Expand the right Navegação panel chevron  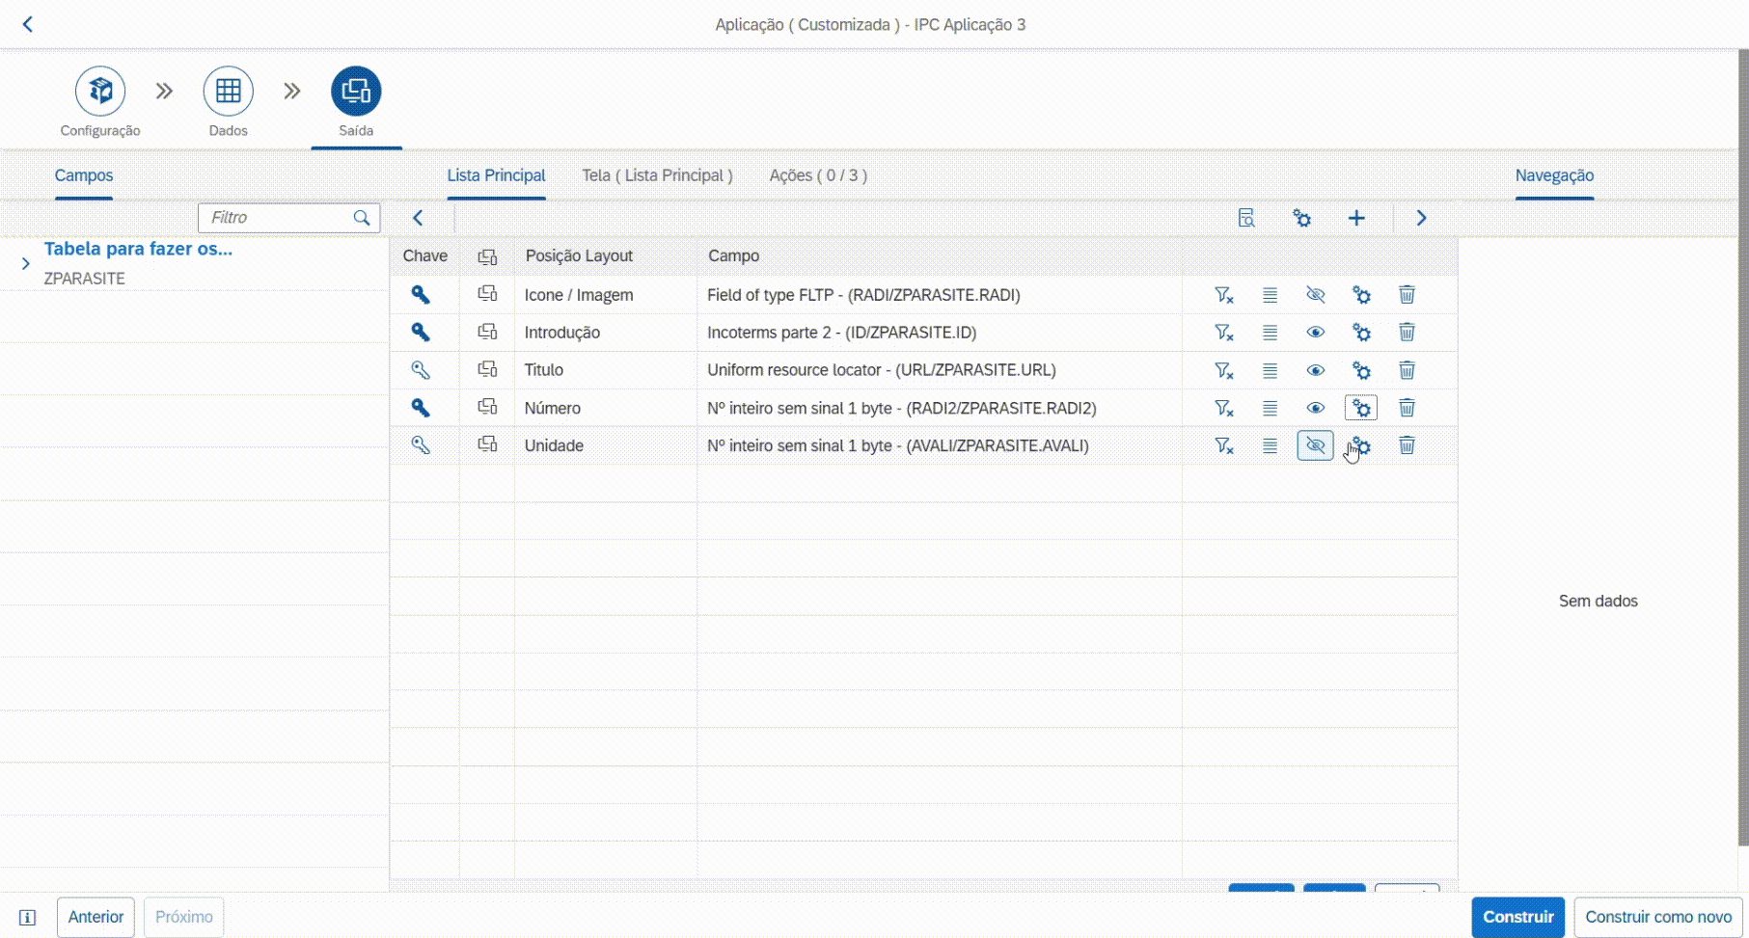(1421, 218)
